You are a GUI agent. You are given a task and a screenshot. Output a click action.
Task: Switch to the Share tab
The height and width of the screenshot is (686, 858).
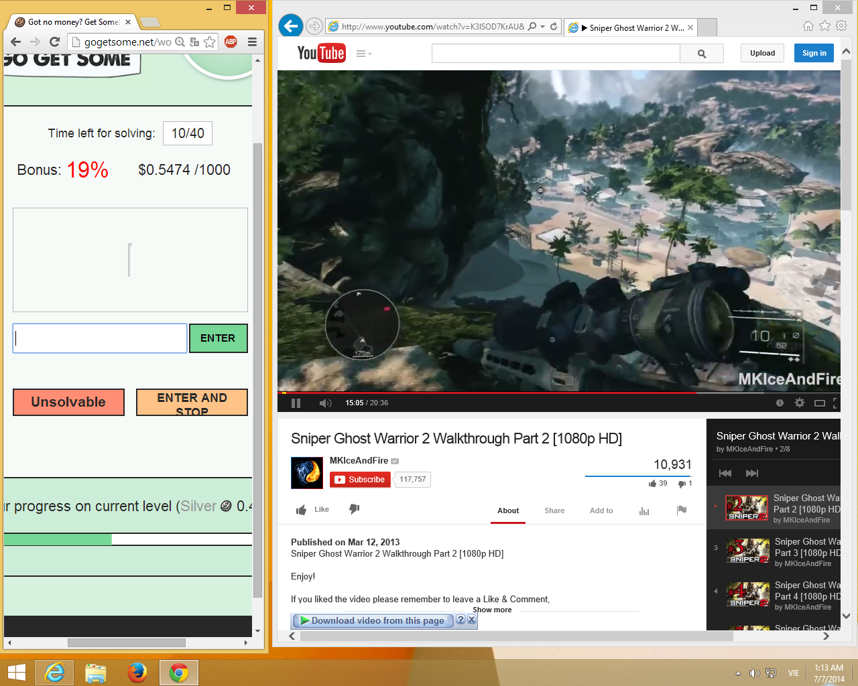[554, 510]
